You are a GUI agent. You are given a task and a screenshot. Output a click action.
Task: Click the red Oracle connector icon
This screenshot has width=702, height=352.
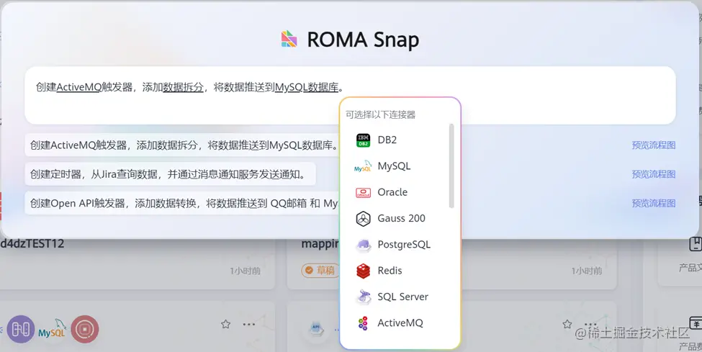(x=363, y=193)
